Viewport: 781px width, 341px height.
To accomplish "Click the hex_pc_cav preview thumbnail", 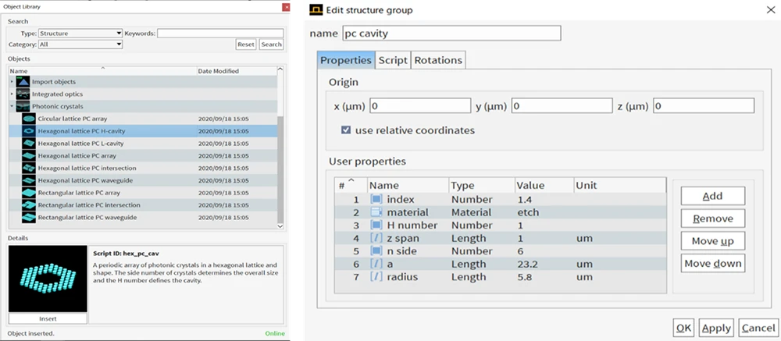I will (48, 279).
